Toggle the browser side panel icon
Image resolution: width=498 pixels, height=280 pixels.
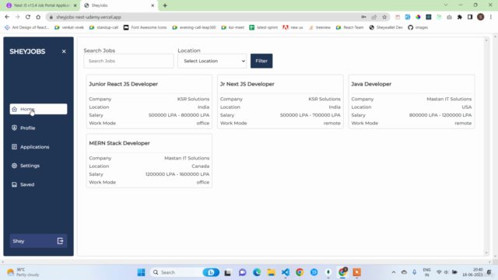(x=470, y=17)
